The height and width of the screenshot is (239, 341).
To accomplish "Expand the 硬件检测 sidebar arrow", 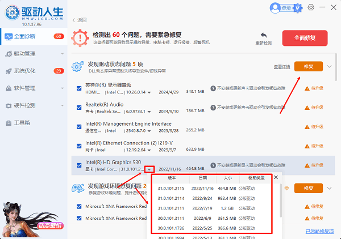I will [63, 105].
